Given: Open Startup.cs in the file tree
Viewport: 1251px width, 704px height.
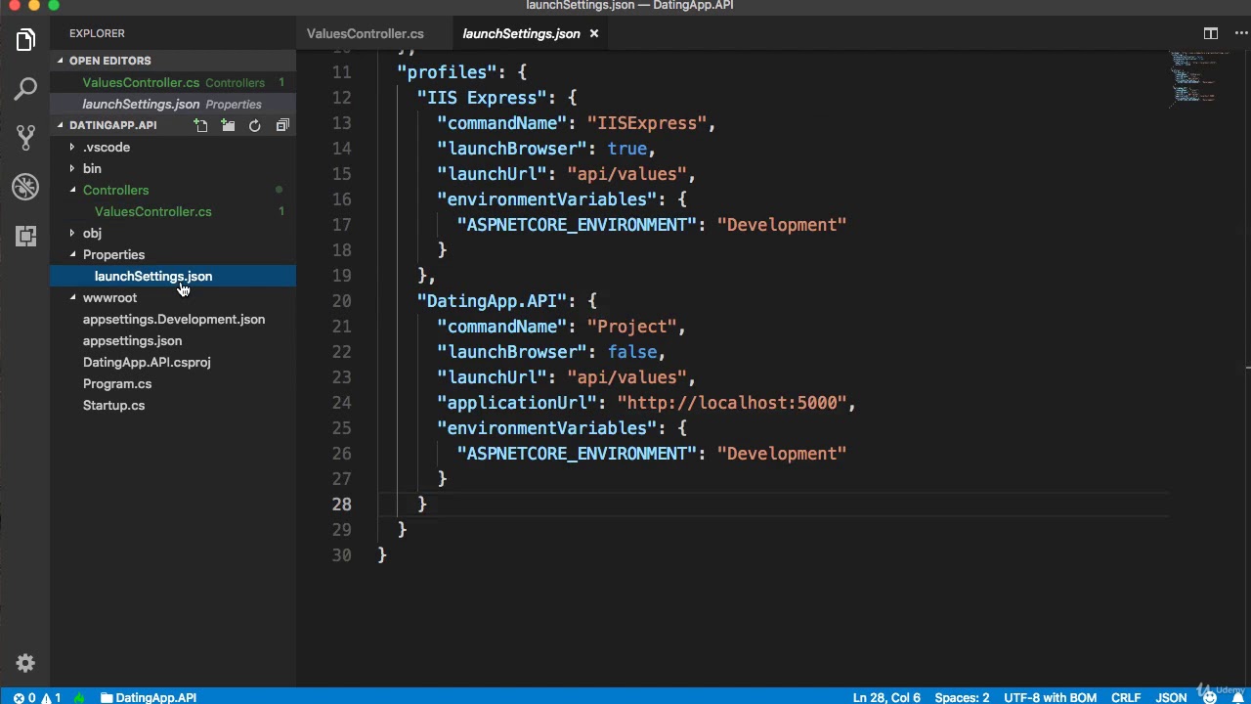Looking at the screenshot, I should (173, 405).
